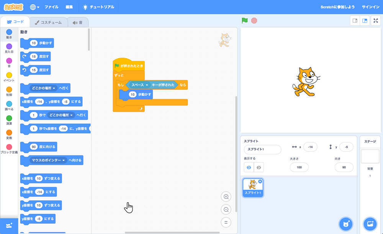Screen dimensions: 383x234
Task: Click the add sprite cat button
Action: click(x=345, y=224)
